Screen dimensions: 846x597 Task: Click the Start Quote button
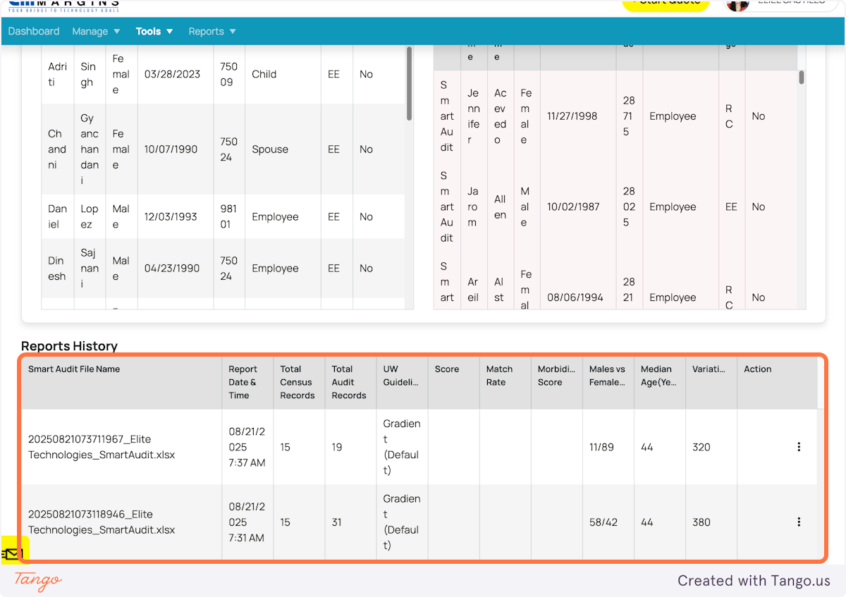(666, 4)
